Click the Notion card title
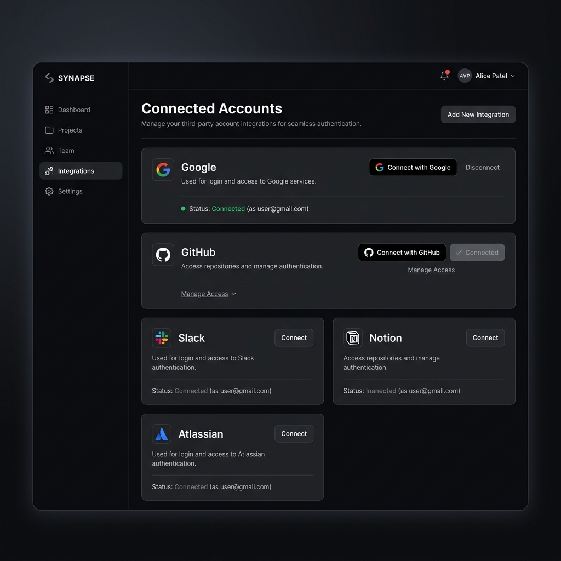Screen dimensions: 561x561 (x=386, y=338)
